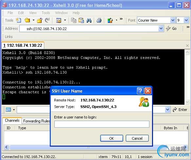This screenshot has width=191, height=160.
Task: Click the New session toolbar icon
Action: (x=19, y=20)
